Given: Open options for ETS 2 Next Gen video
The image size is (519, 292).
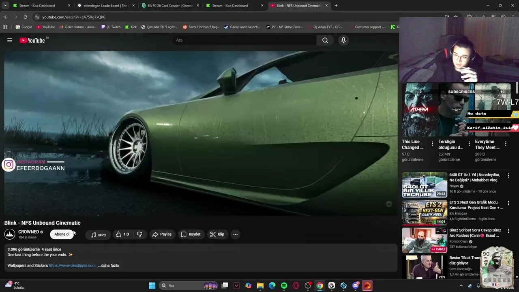Looking at the screenshot, I should tap(508, 204).
